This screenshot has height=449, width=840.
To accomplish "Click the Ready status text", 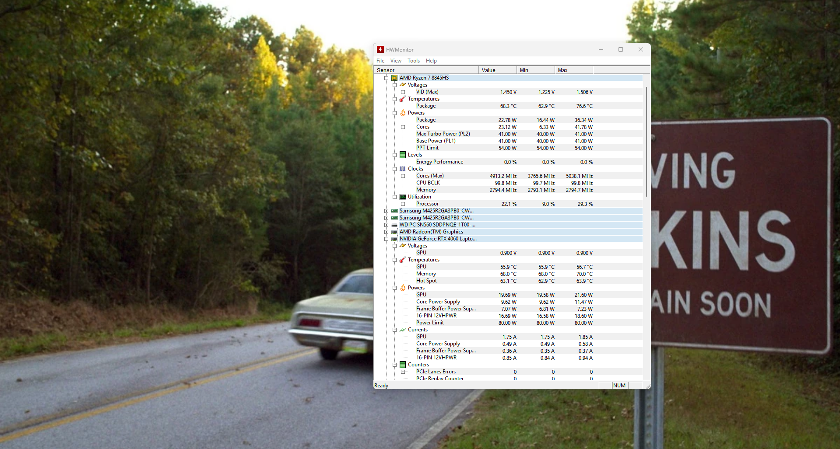I will 381,386.
